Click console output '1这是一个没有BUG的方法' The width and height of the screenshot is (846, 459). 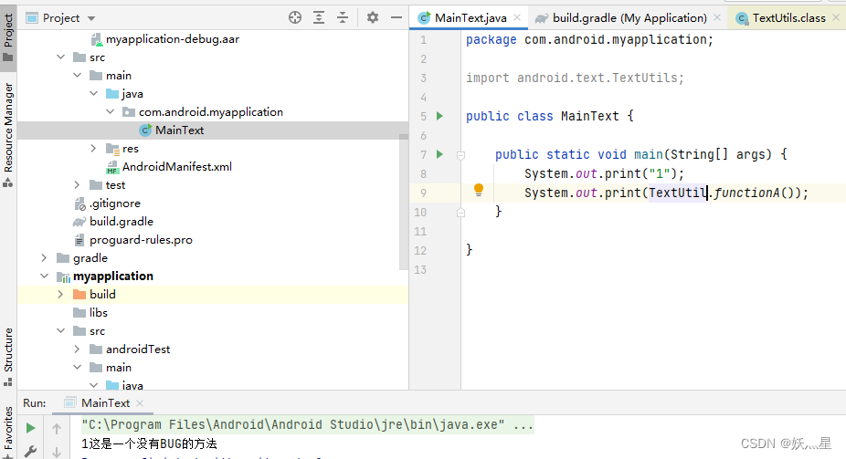pyautogui.click(x=150, y=443)
